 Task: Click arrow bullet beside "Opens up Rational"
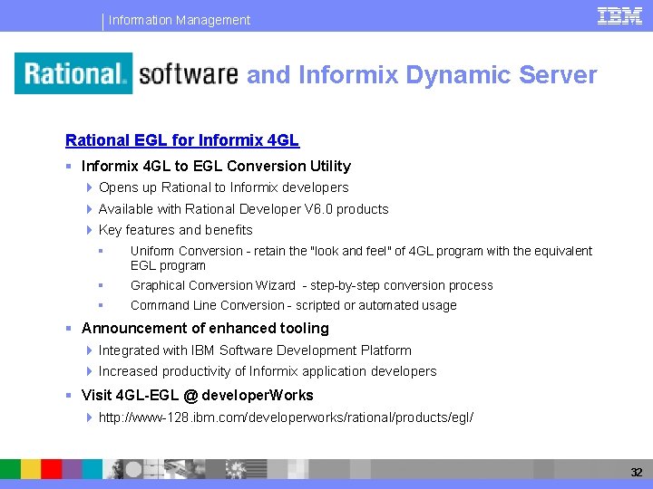coord(89,187)
